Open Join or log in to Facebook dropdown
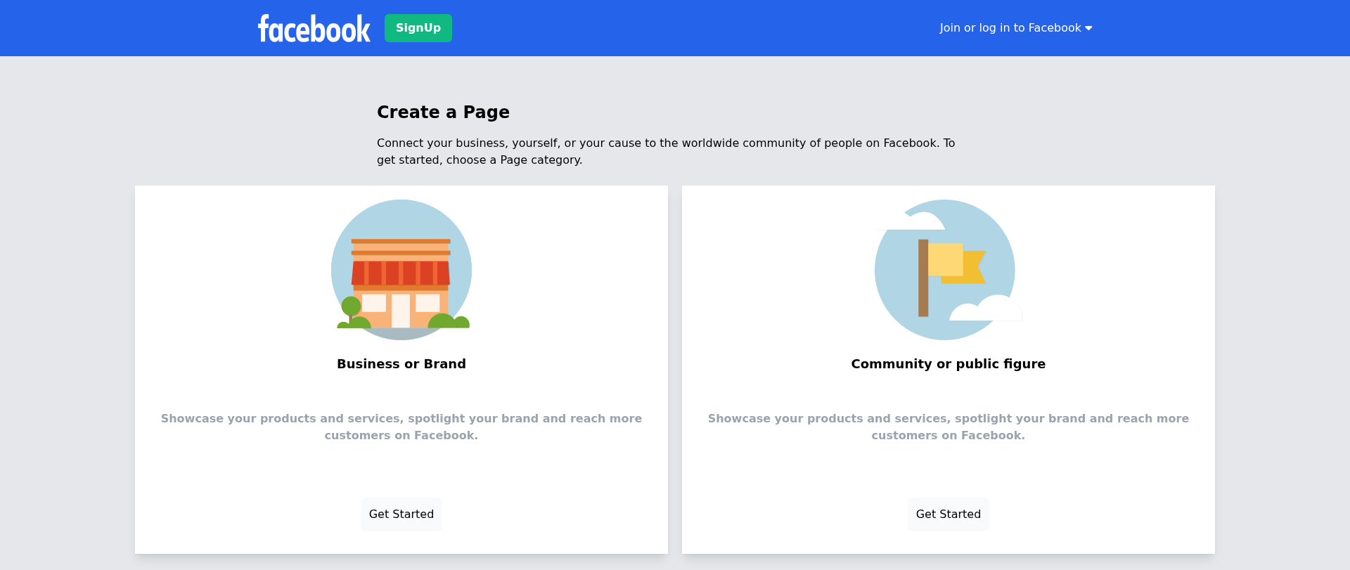Viewport: 1350px width, 570px height. point(1015,28)
